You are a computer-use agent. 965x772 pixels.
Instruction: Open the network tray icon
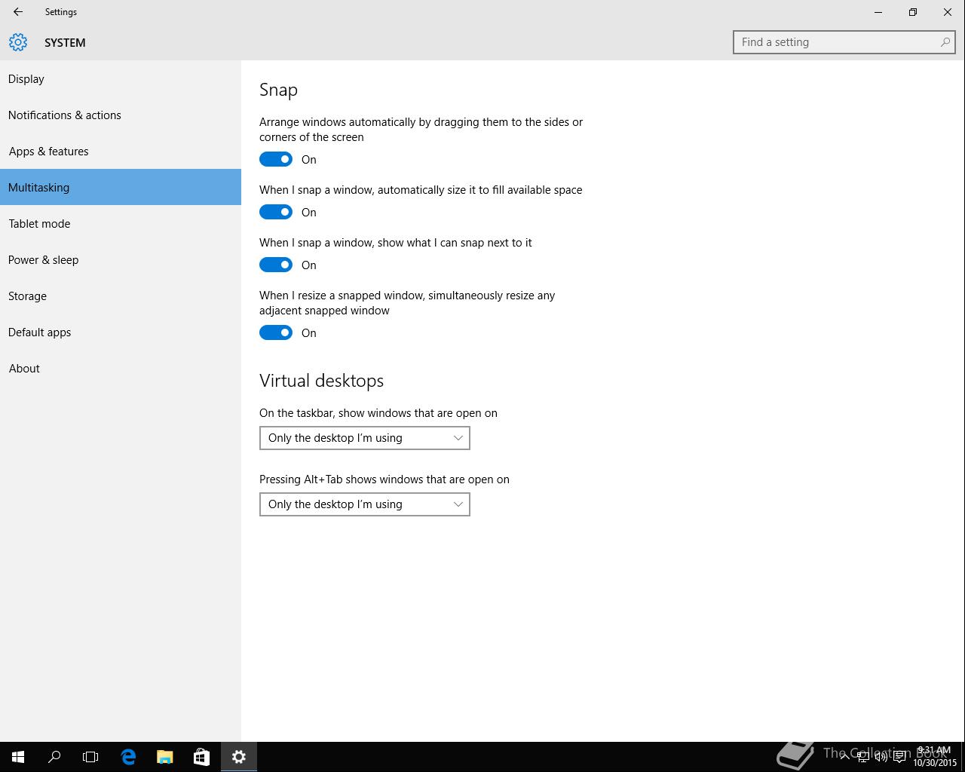pyautogui.click(x=862, y=757)
